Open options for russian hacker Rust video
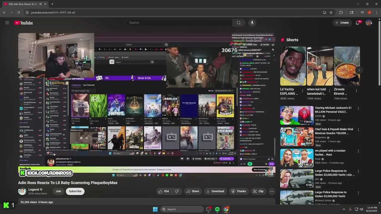 click(358, 151)
